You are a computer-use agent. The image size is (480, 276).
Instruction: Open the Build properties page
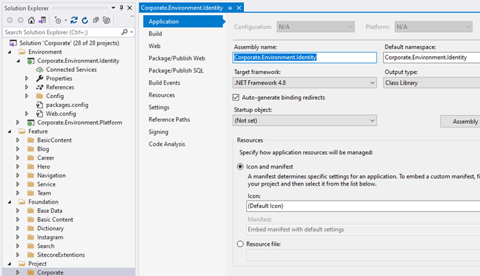click(x=155, y=34)
